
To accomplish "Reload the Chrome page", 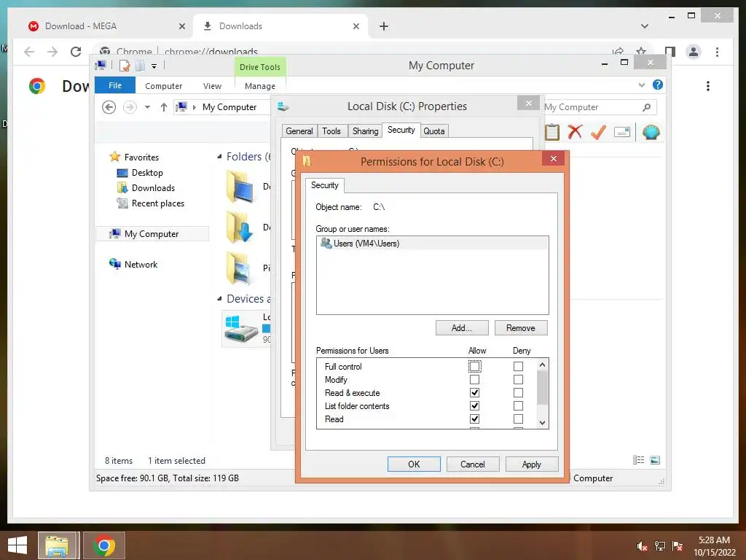I will pyautogui.click(x=76, y=52).
